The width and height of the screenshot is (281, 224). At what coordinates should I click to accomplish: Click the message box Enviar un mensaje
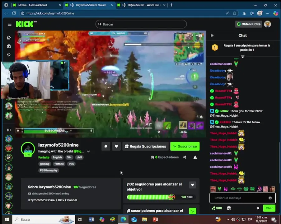pyautogui.click(x=240, y=198)
